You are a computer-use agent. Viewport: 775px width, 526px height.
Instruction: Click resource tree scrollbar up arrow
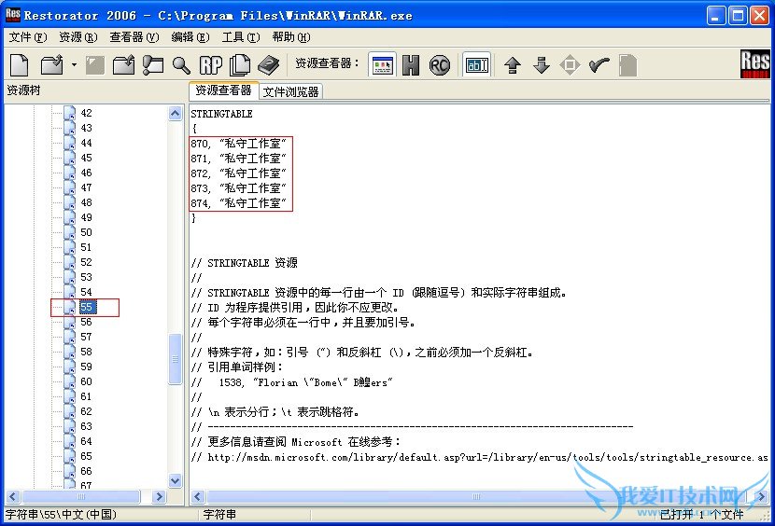tap(175, 114)
